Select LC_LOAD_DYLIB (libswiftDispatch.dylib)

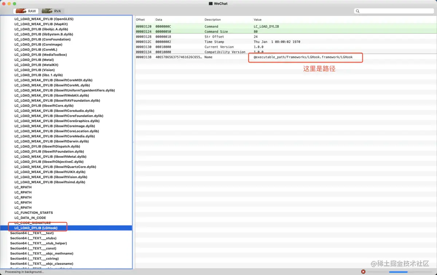[47, 146]
